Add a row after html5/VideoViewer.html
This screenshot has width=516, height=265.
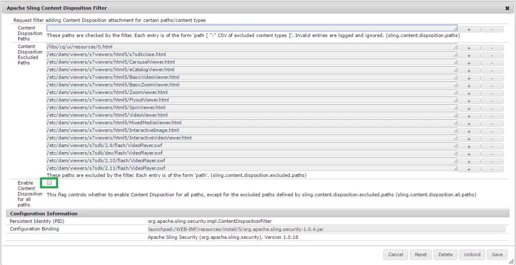[x=469, y=116]
